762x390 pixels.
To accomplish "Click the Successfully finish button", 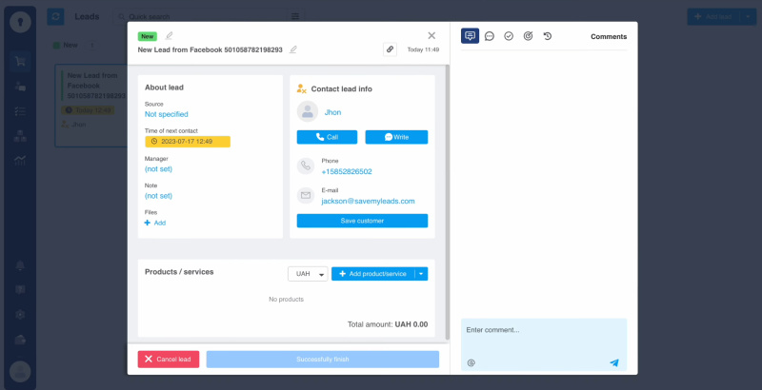I will click(323, 360).
